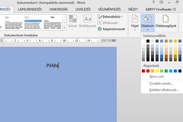Open the ABBYY FineReader 12 tab

click(161, 9)
